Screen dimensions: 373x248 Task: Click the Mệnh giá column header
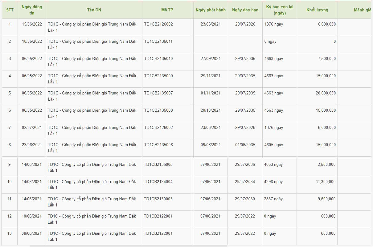362,10
